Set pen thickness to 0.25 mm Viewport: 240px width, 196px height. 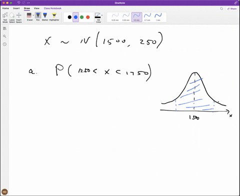pos(115,17)
